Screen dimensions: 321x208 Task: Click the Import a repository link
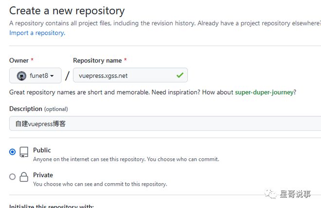(37, 33)
